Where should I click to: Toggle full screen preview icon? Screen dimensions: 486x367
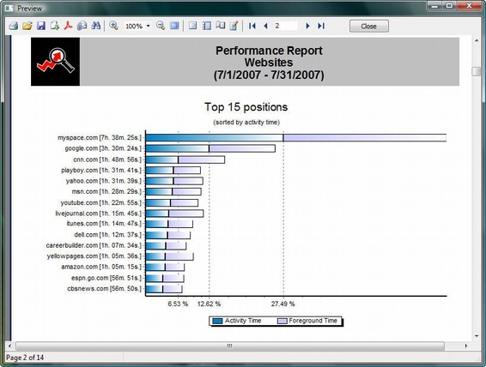coord(174,26)
